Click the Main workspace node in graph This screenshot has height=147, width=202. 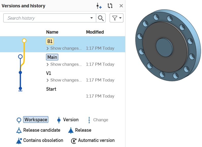tap(20, 57)
